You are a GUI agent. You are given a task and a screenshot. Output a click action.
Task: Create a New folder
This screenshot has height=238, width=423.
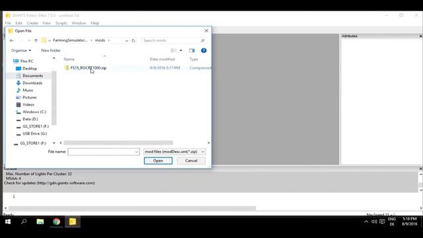(51, 50)
